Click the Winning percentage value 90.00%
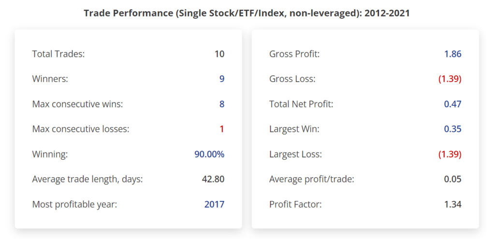The width and height of the screenshot is (495, 239). click(209, 155)
